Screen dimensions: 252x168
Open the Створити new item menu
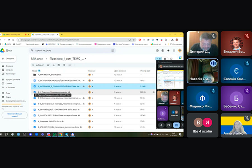(x=8, y=59)
